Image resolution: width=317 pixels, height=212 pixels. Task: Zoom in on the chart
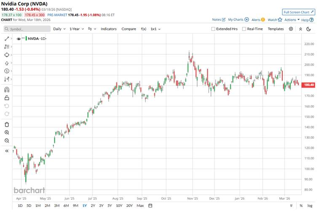coord(7,132)
